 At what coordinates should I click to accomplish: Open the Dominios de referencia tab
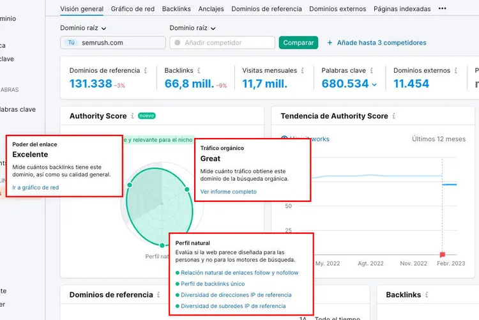point(266,9)
